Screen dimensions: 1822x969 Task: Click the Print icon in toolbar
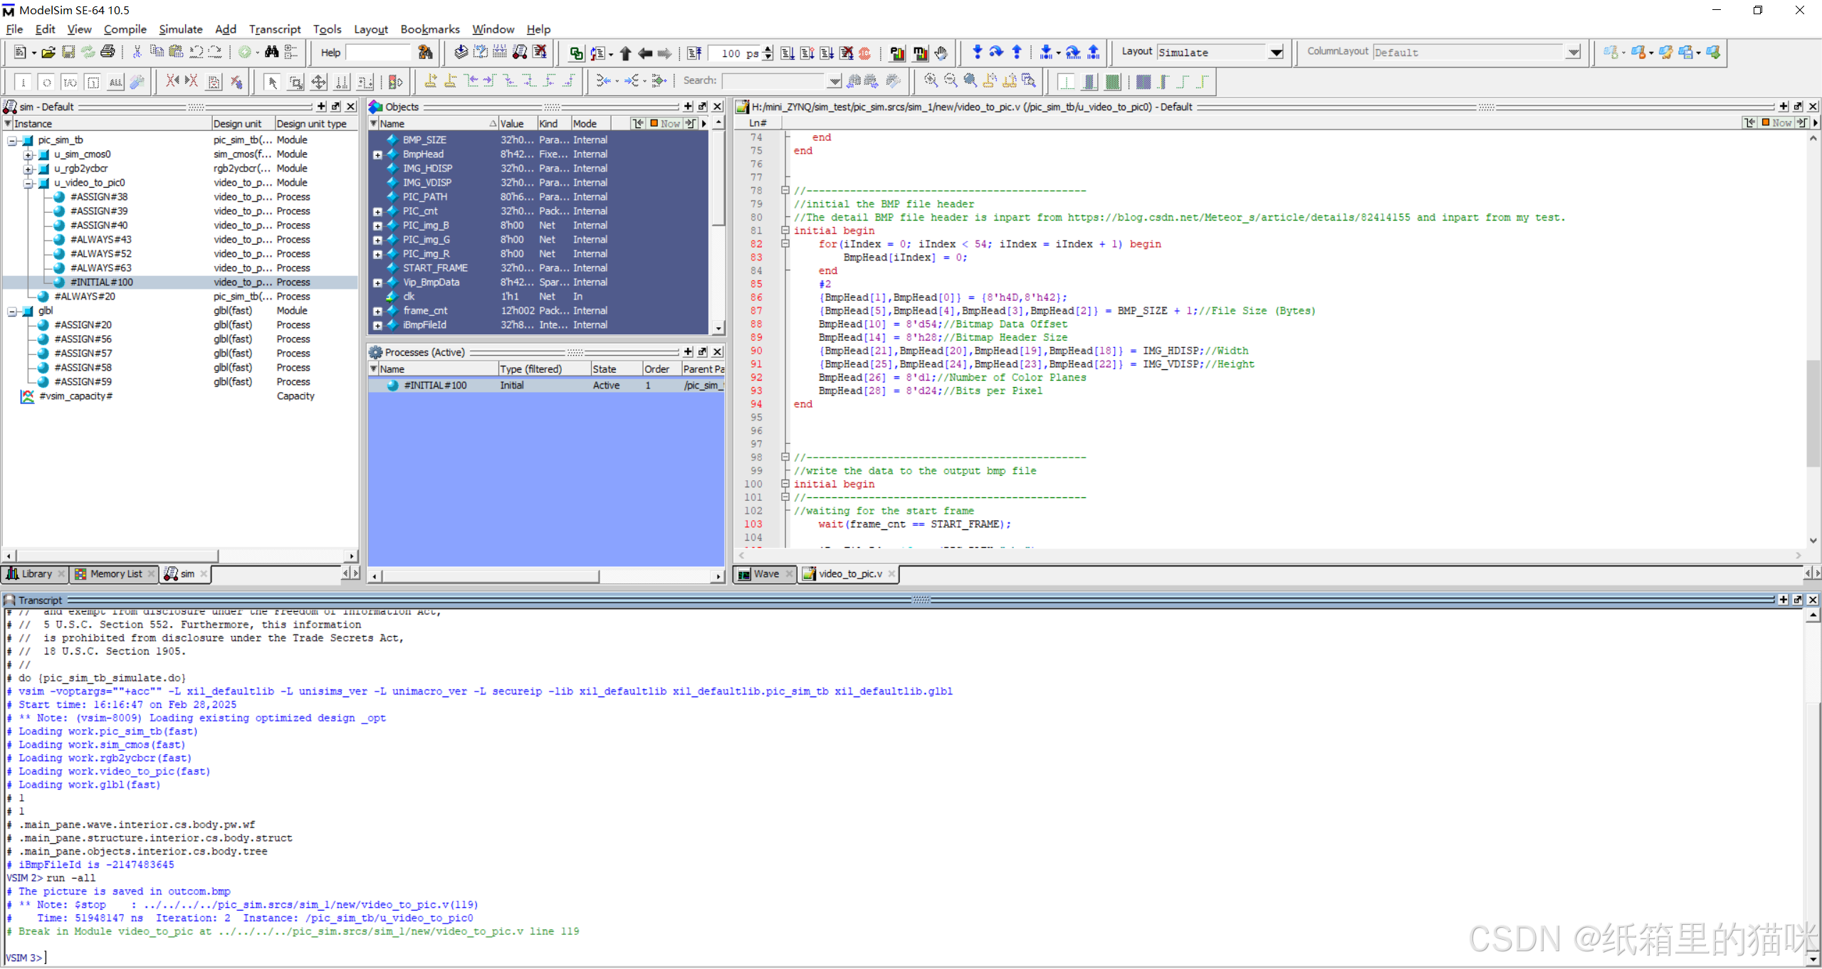[108, 53]
